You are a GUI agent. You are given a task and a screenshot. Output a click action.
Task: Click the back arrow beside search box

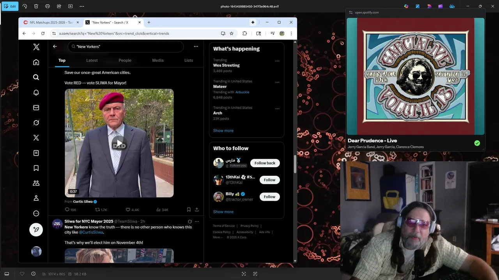pyautogui.click(x=55, y=46)
